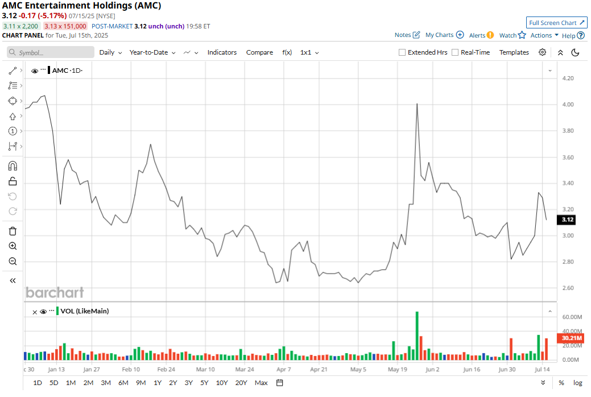This screenshot has width=591, height=397.
Task: Open the Fibonacci retracement tools icon
Action: click(x=13, y=85)
